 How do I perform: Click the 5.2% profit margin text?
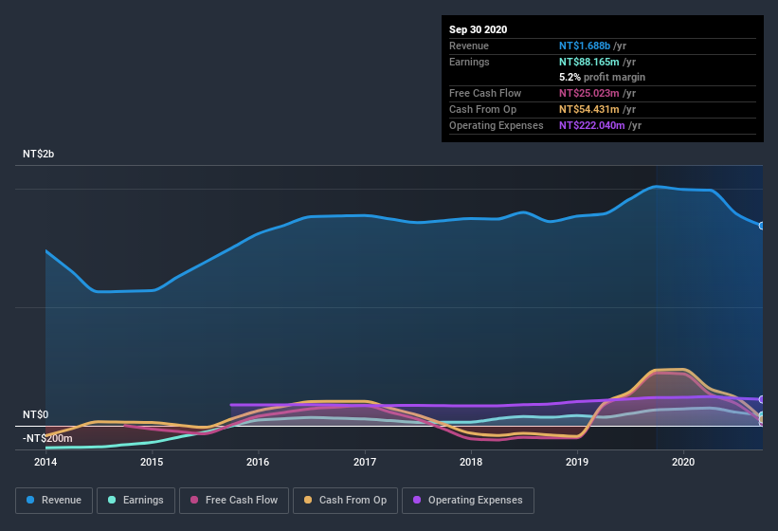tap(603, 77)
